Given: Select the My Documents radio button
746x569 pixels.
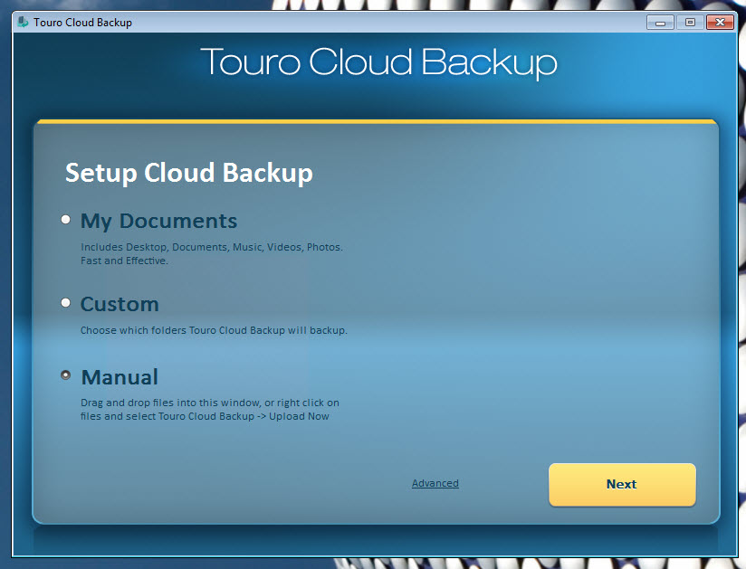Looking at the screenshot, I should point(66,220).
